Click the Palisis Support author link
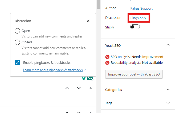 [x=141, y=8]
